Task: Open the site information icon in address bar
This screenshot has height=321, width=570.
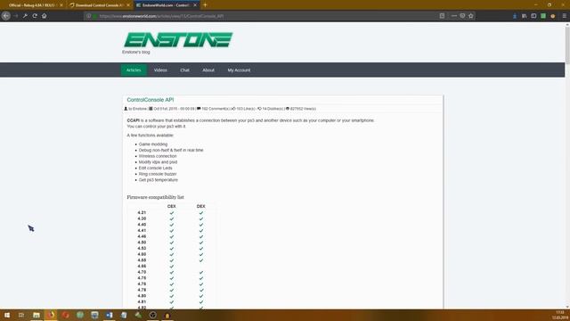Action: [x=89, y=16]
